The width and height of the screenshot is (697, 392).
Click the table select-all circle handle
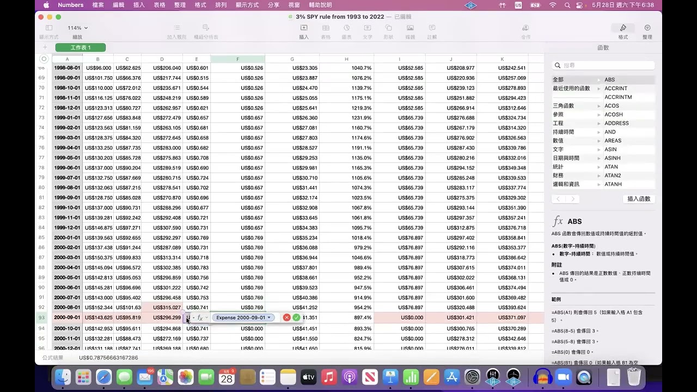pyautogui.click(x=44, y=59)
